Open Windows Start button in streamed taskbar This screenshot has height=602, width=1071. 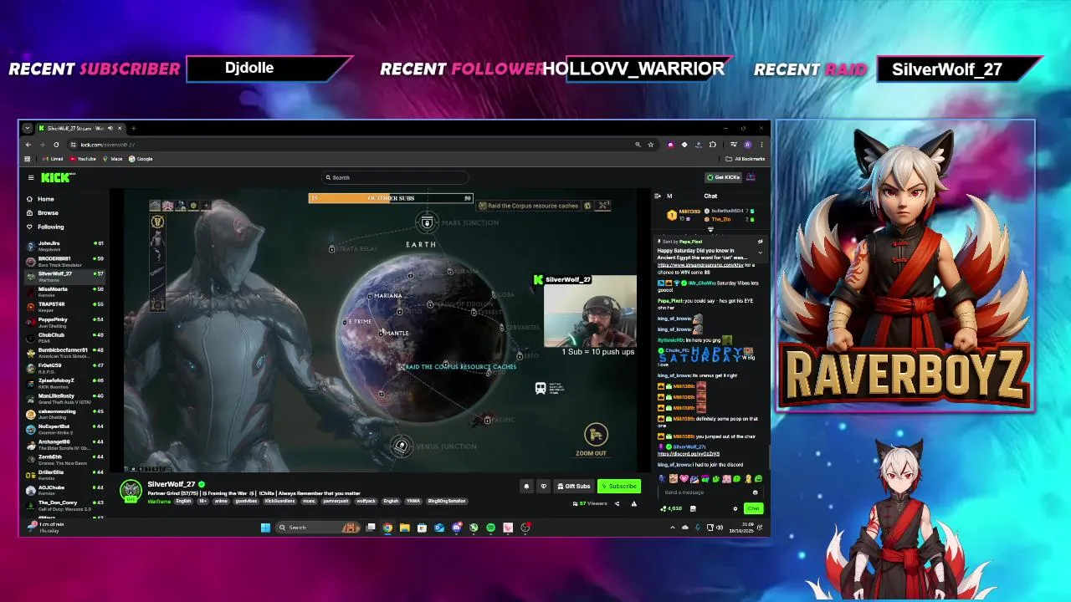pyautogui.click(x=265, y=528)
